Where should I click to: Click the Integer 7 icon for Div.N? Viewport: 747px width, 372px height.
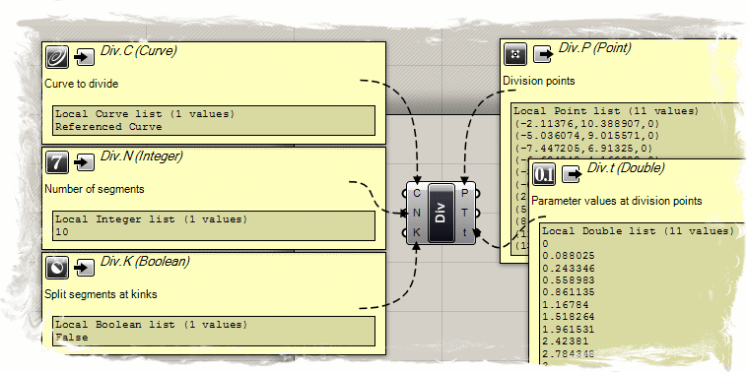(x=57, y=162)
